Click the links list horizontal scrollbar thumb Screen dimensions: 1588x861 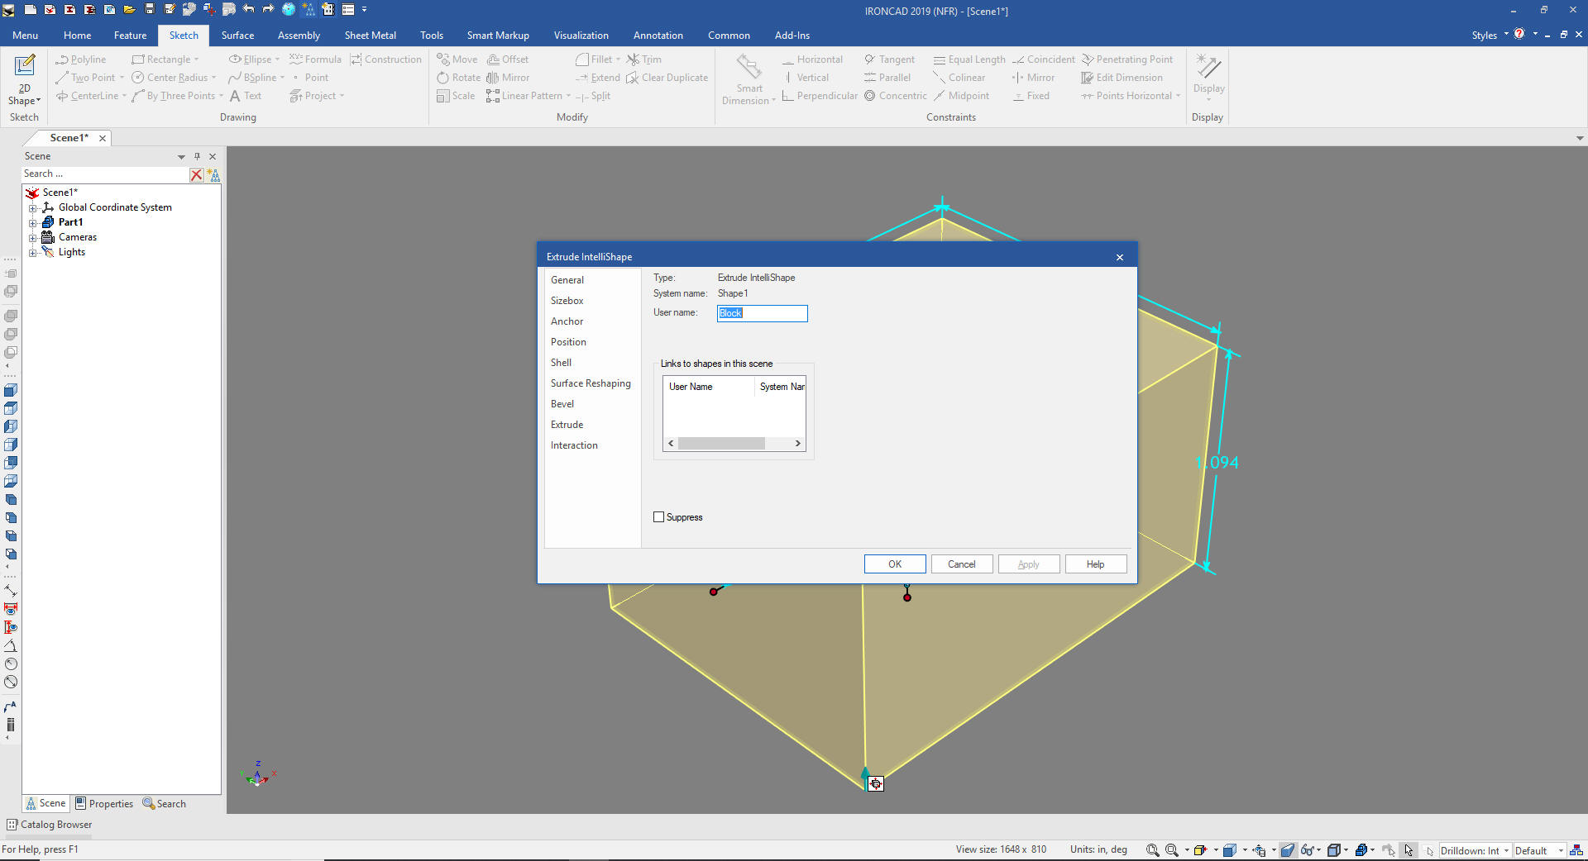tap(721, 444)
